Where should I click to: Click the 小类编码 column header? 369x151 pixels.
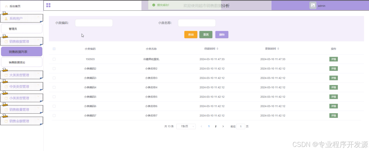pyautogui.click(x=90, y=49)
